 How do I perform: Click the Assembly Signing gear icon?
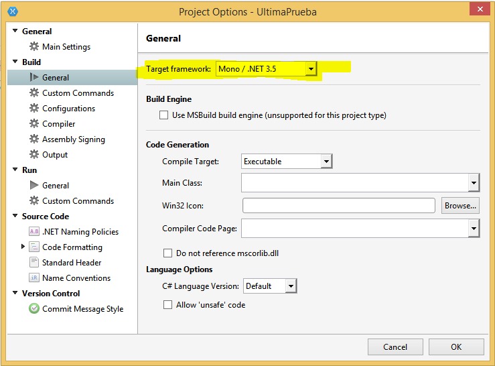[x=34, y=139]
